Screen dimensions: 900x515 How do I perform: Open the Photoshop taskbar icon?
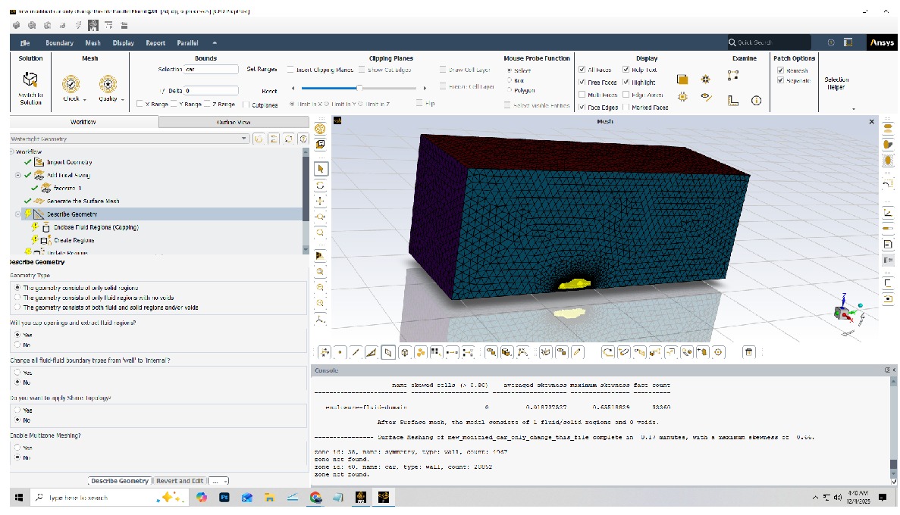click(x=224, y=498)
